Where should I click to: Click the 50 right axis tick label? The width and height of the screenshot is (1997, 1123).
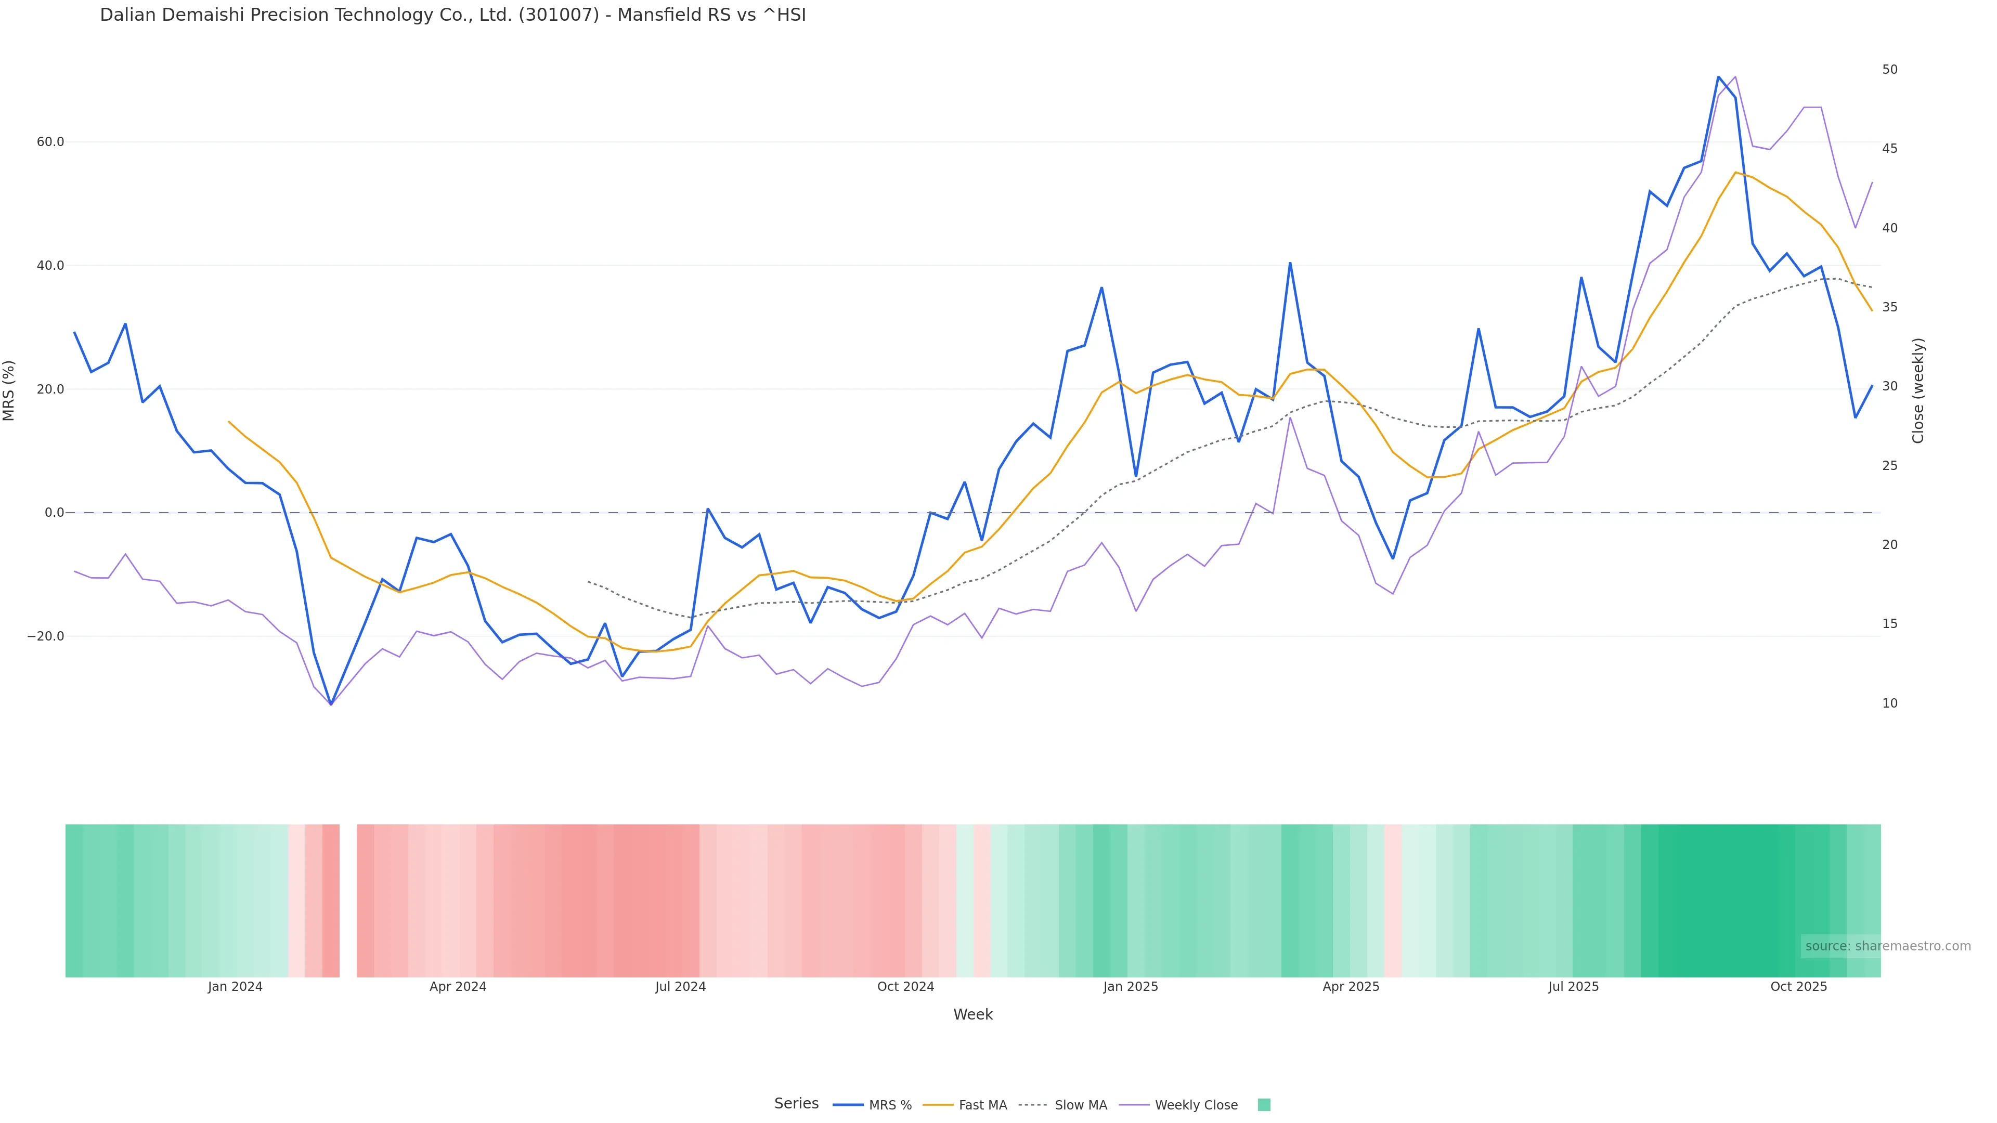point(1890,70)
